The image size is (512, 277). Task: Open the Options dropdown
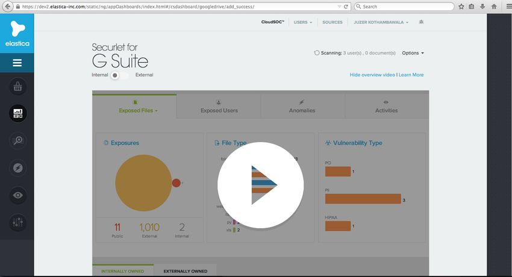[413, 53]
